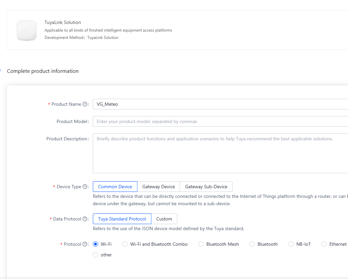Switch Device Type to Common Device

115,187
